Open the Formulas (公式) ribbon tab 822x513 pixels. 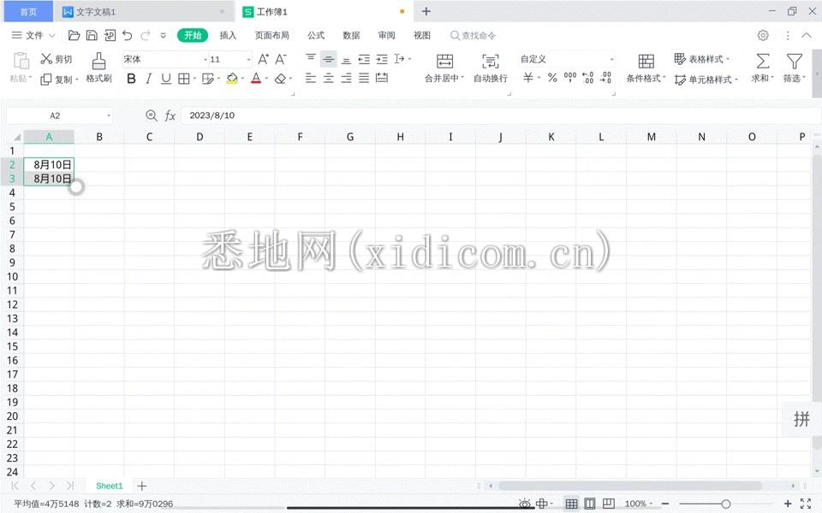click(316, 35)
